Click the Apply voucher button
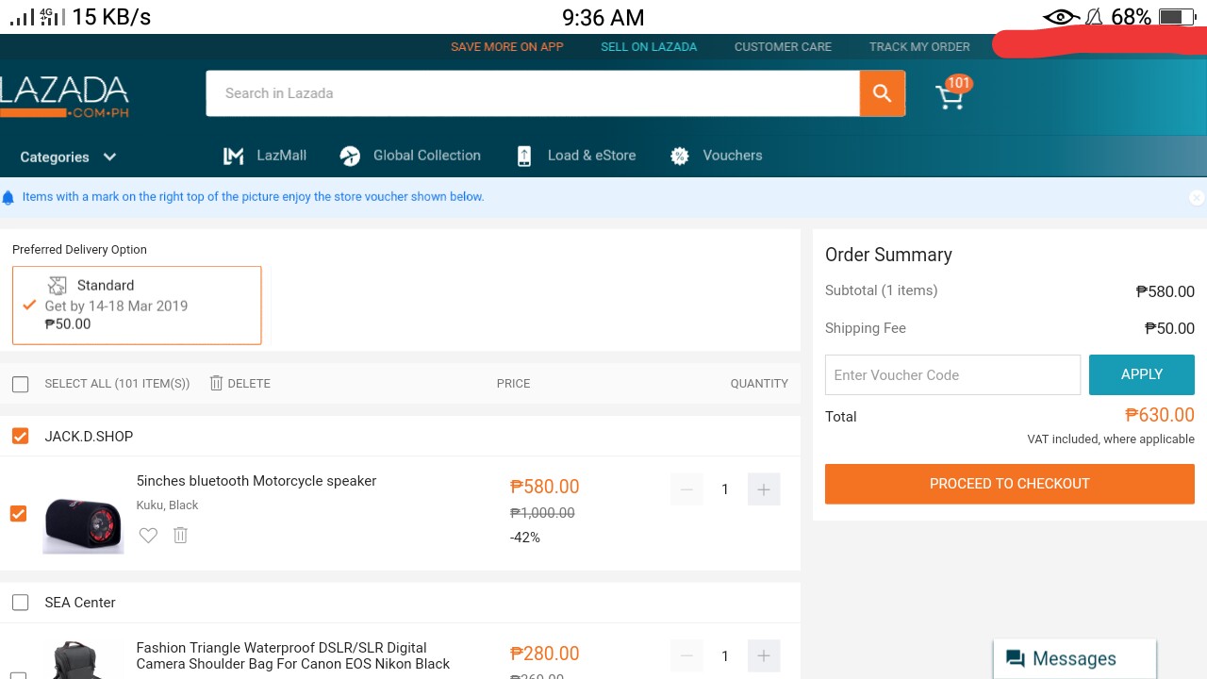Image resolution: width=1207 pixels, height=679 pixels. coord(1141,374)
